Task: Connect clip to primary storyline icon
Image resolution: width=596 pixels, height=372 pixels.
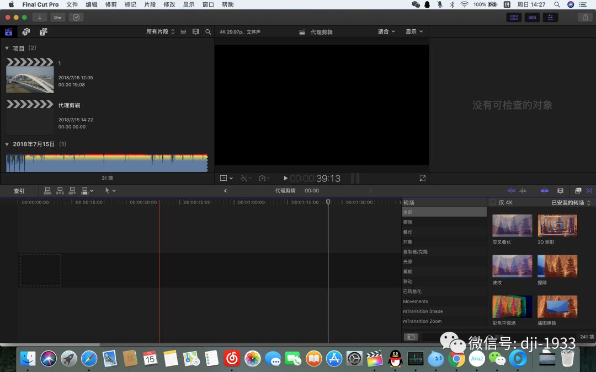Action: point(47,191)
